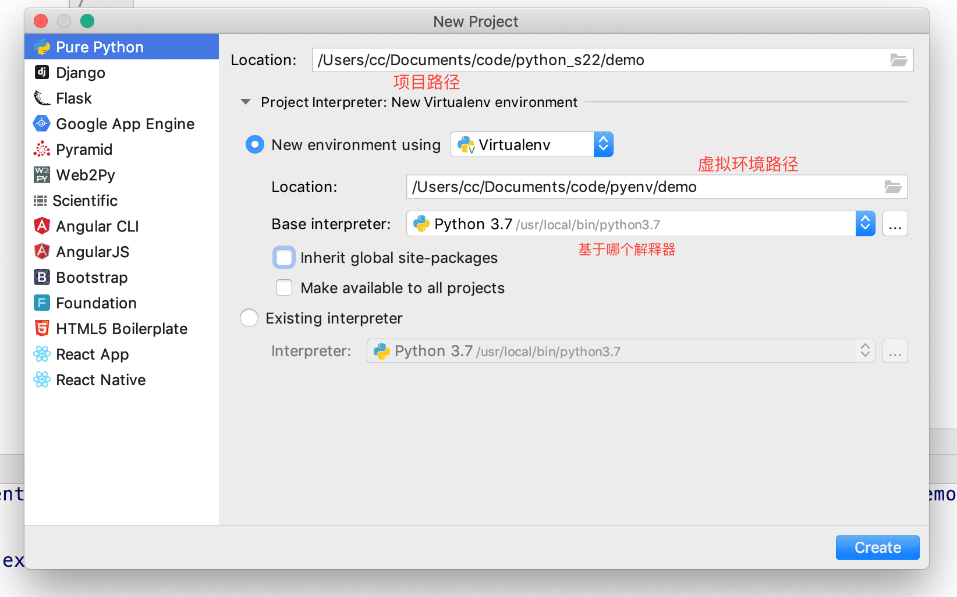Open the Base interpreter dropdown
This screenshot has width=957, height=597.
point(866,223)
